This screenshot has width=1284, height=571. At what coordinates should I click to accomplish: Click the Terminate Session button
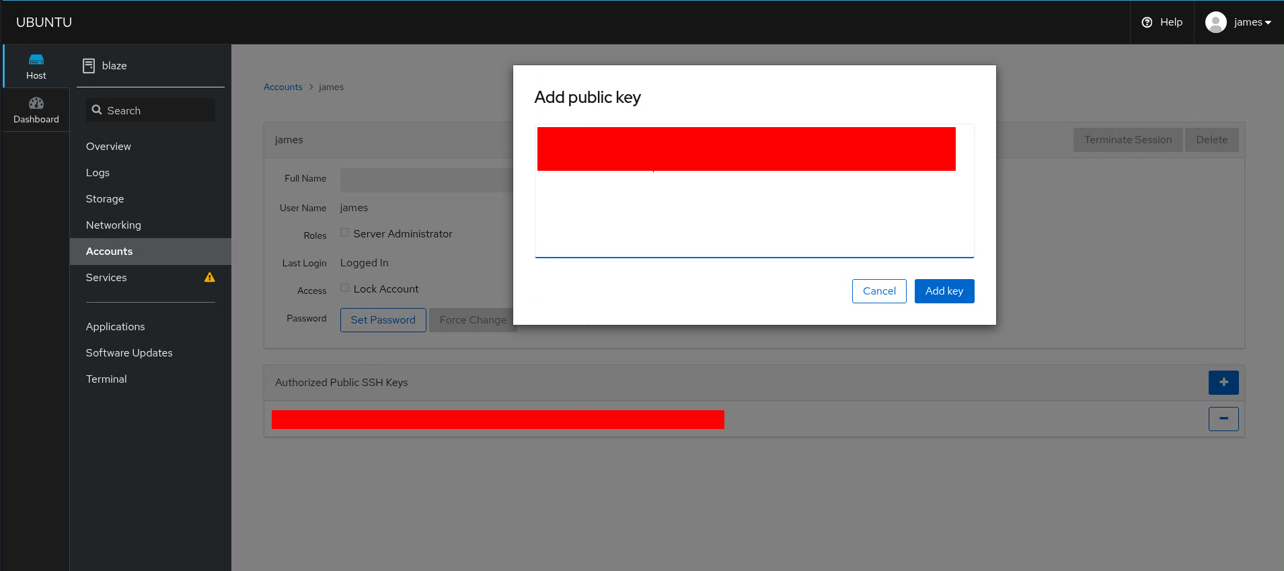tap(1128, 140)
